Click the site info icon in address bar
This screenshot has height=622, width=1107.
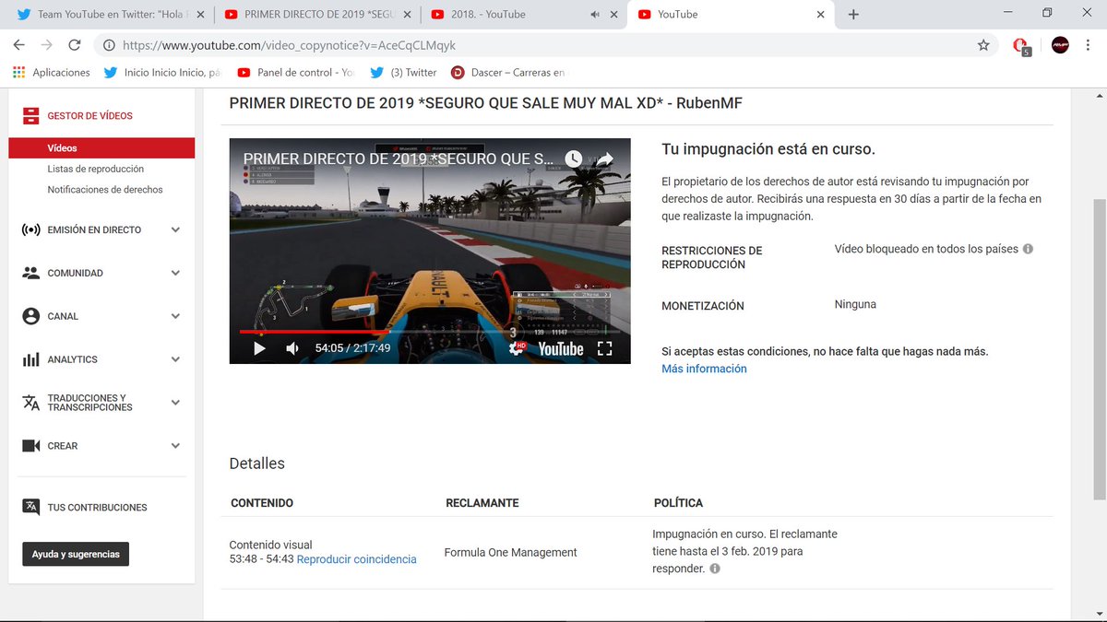pos(109,45)
